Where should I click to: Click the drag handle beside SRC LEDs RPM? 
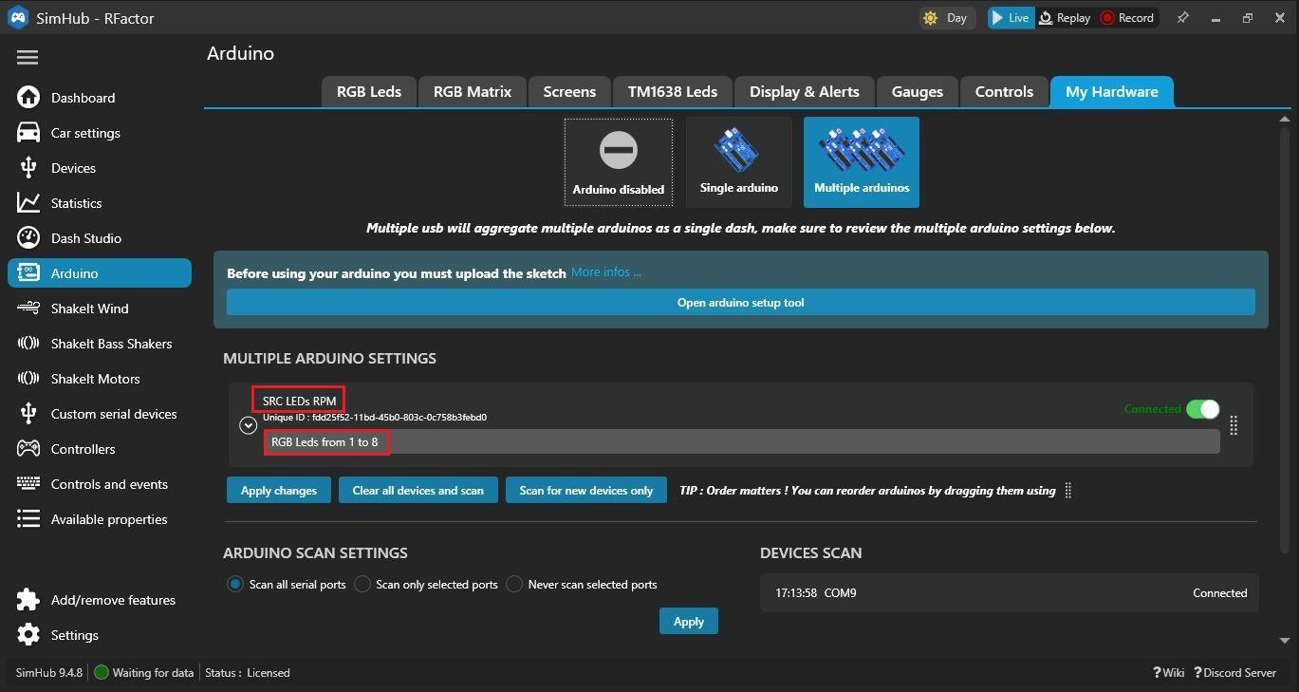click(x=1234, y=425)
